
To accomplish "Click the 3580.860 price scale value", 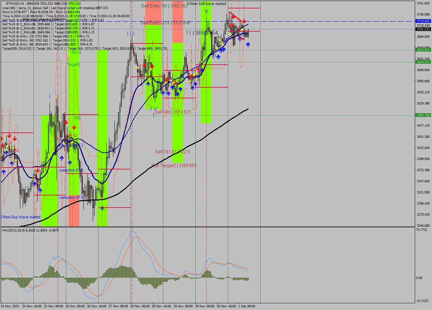I will 423,81.
